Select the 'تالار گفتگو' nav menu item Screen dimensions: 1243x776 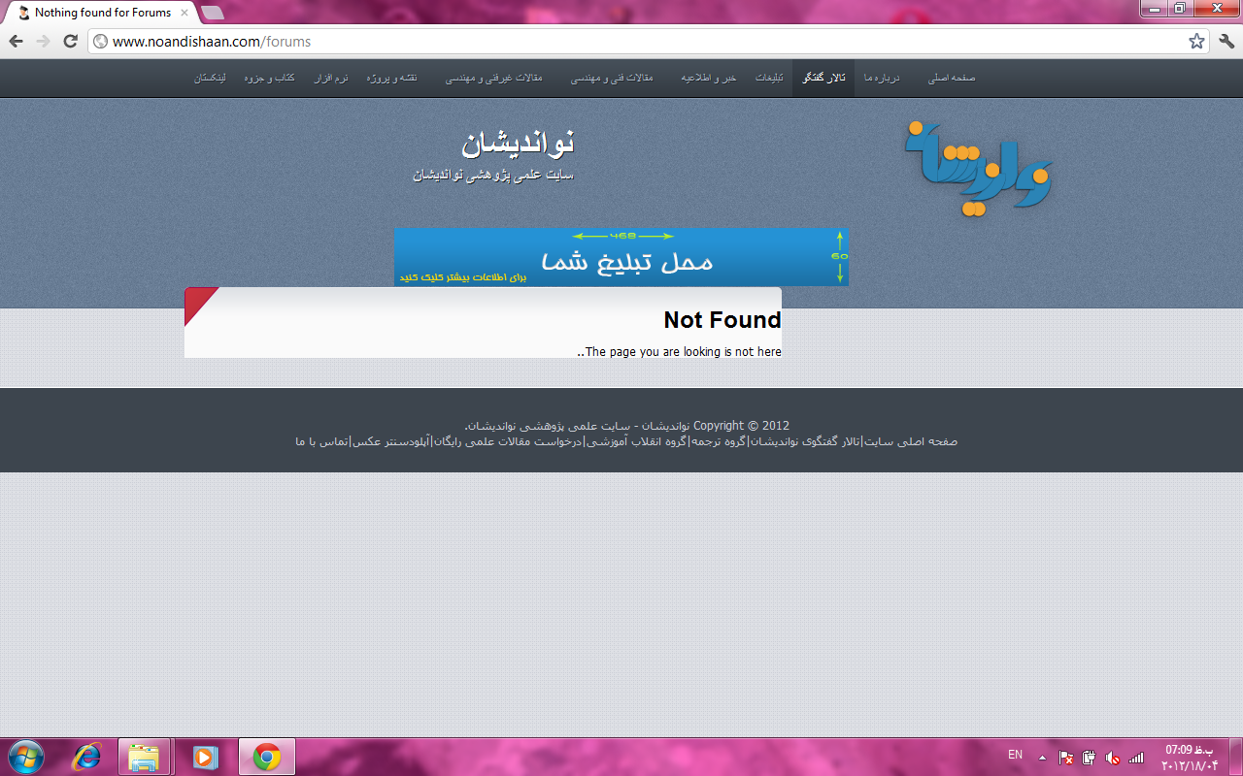[823, 78]
